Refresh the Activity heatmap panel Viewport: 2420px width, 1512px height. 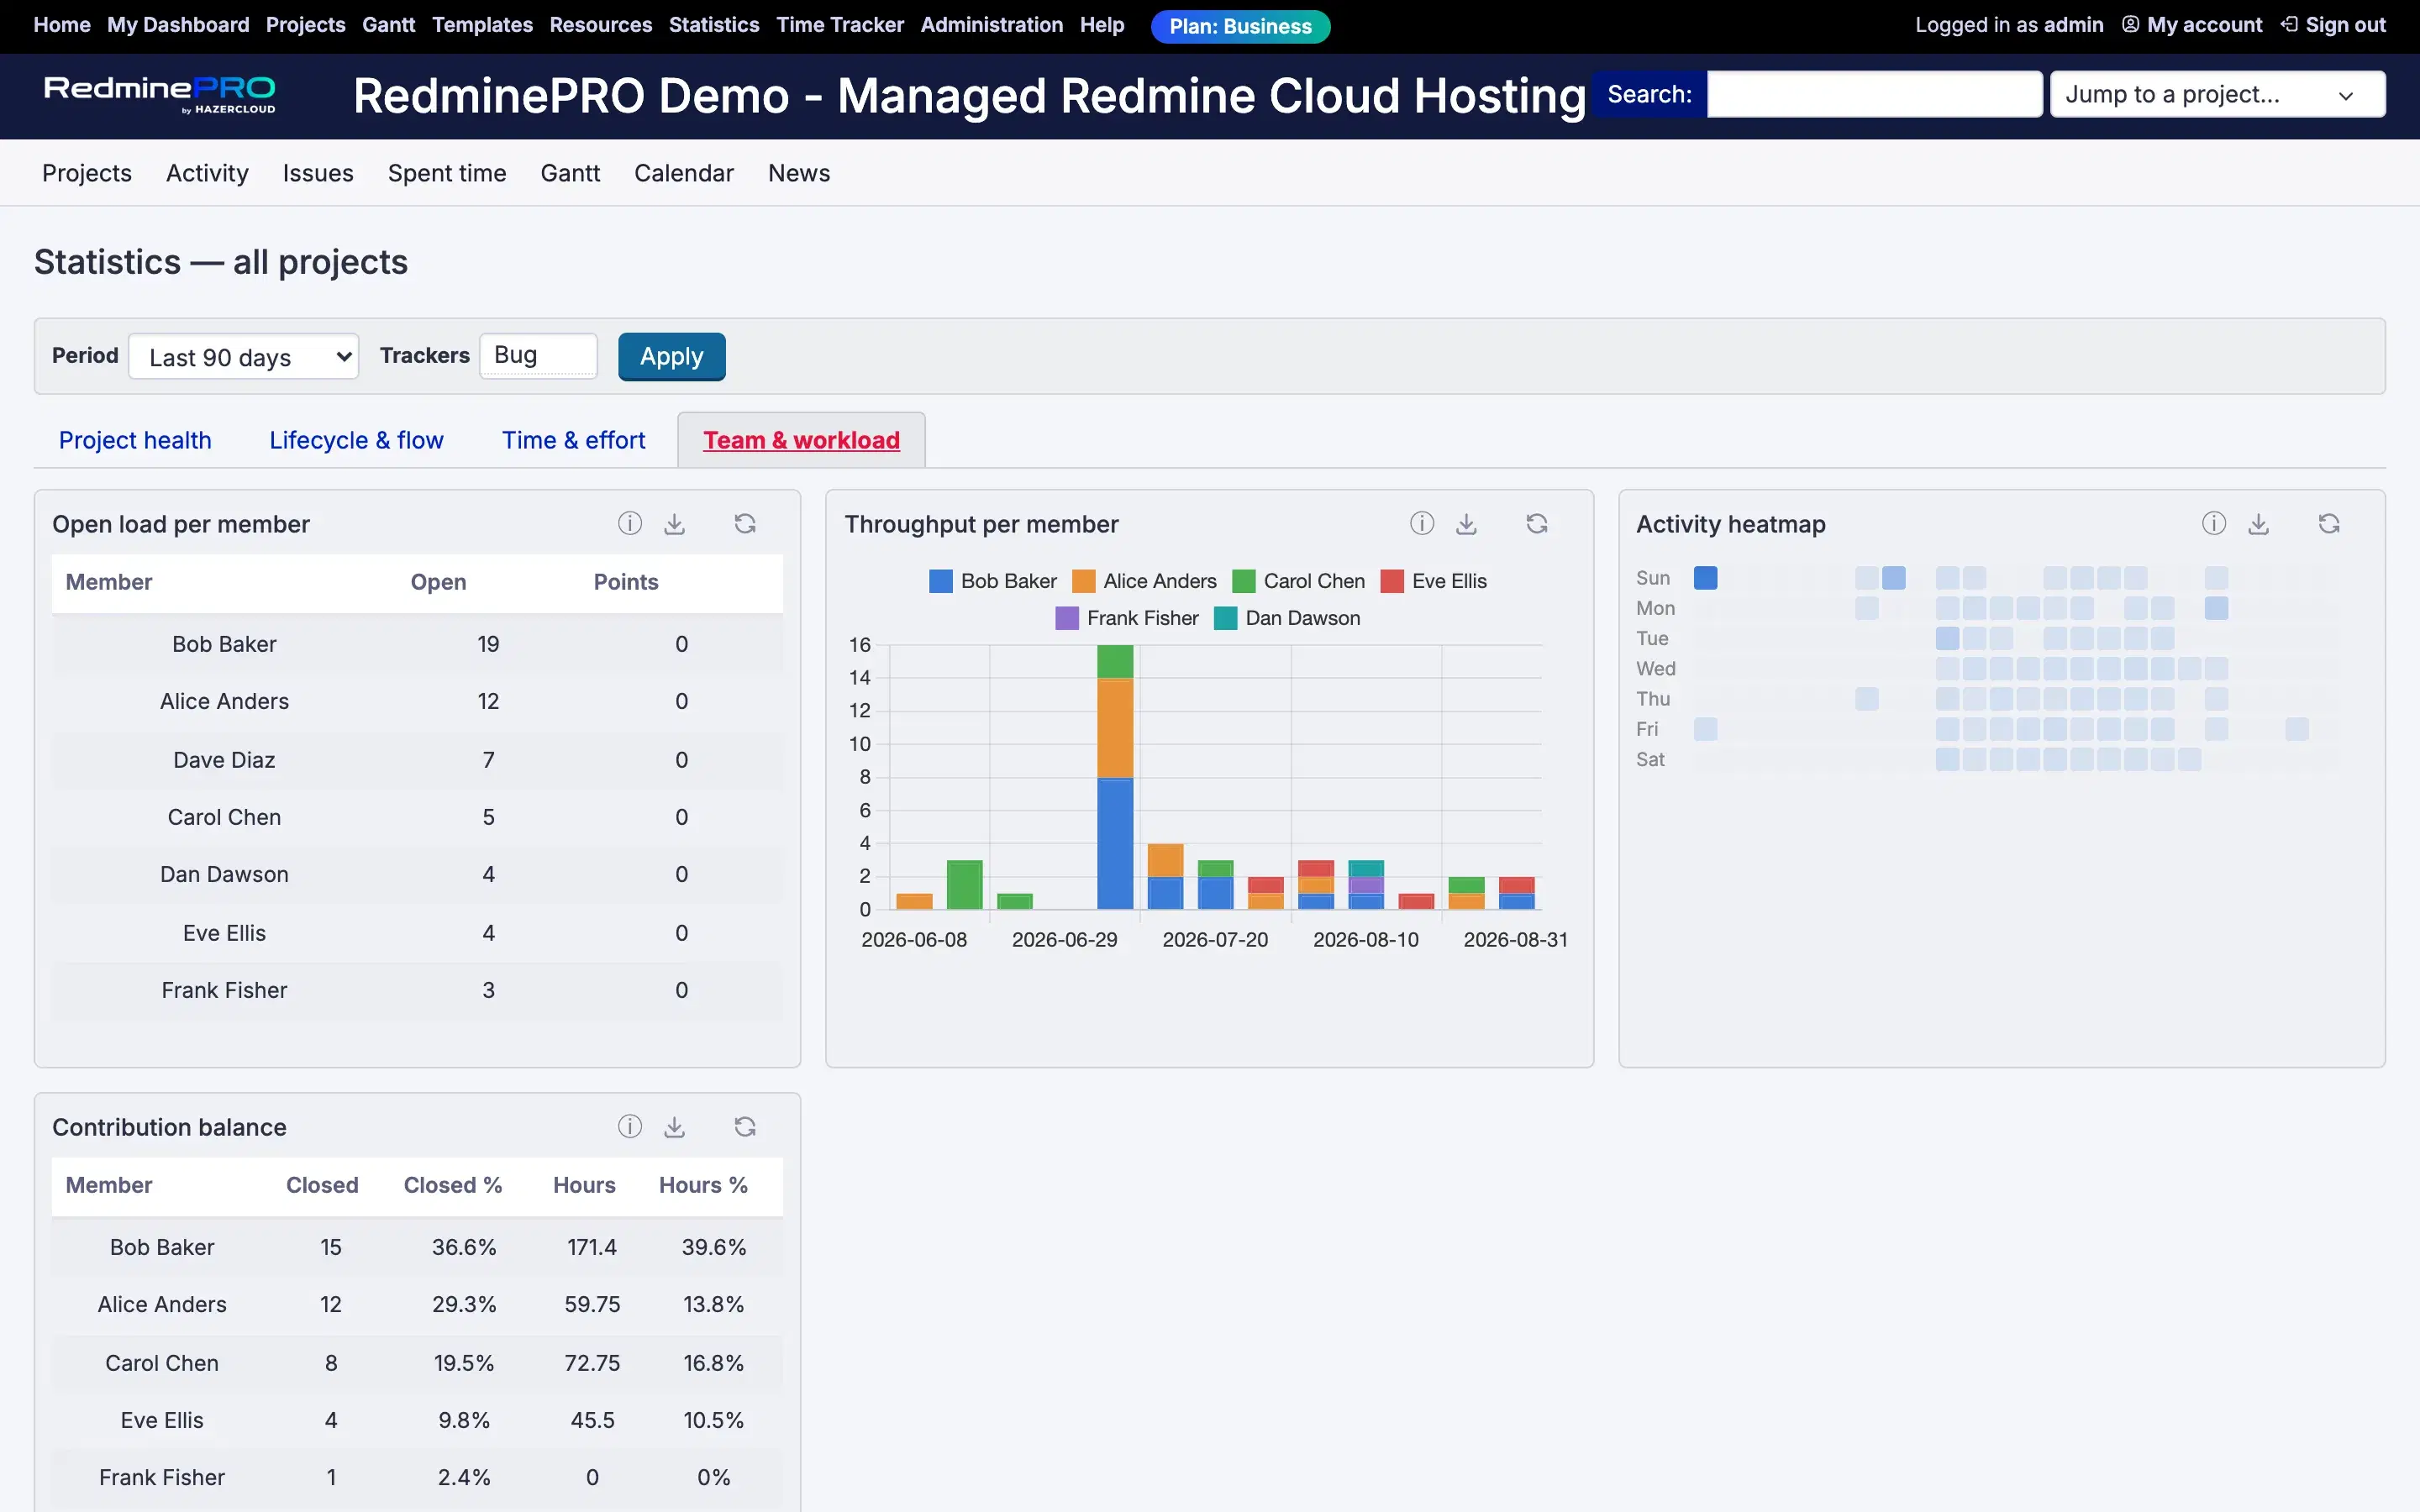pyautogui.click(x=2329, y=523)
